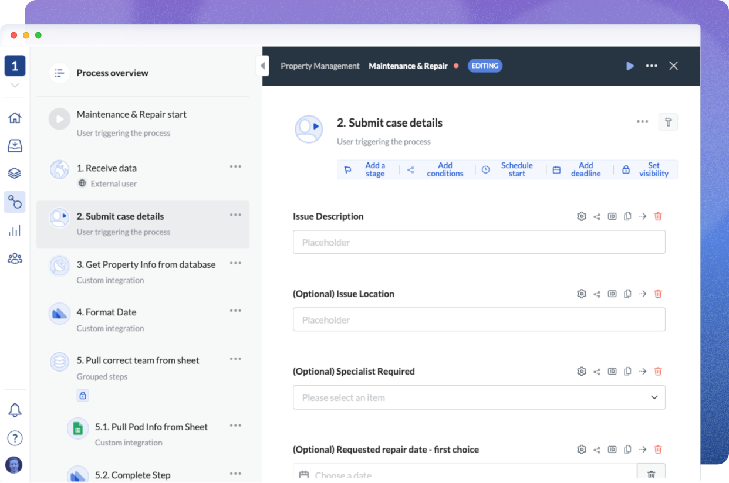The image size is (729, 483).
Task: Click the Choose a date field
Action: [411, 474]
